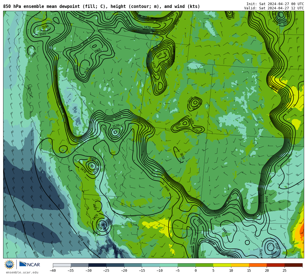Pick the light teal -15 to -10 colorbar swatch
Image resolution: width=307 pixels, height=276 pixels.
pos(151,265)
